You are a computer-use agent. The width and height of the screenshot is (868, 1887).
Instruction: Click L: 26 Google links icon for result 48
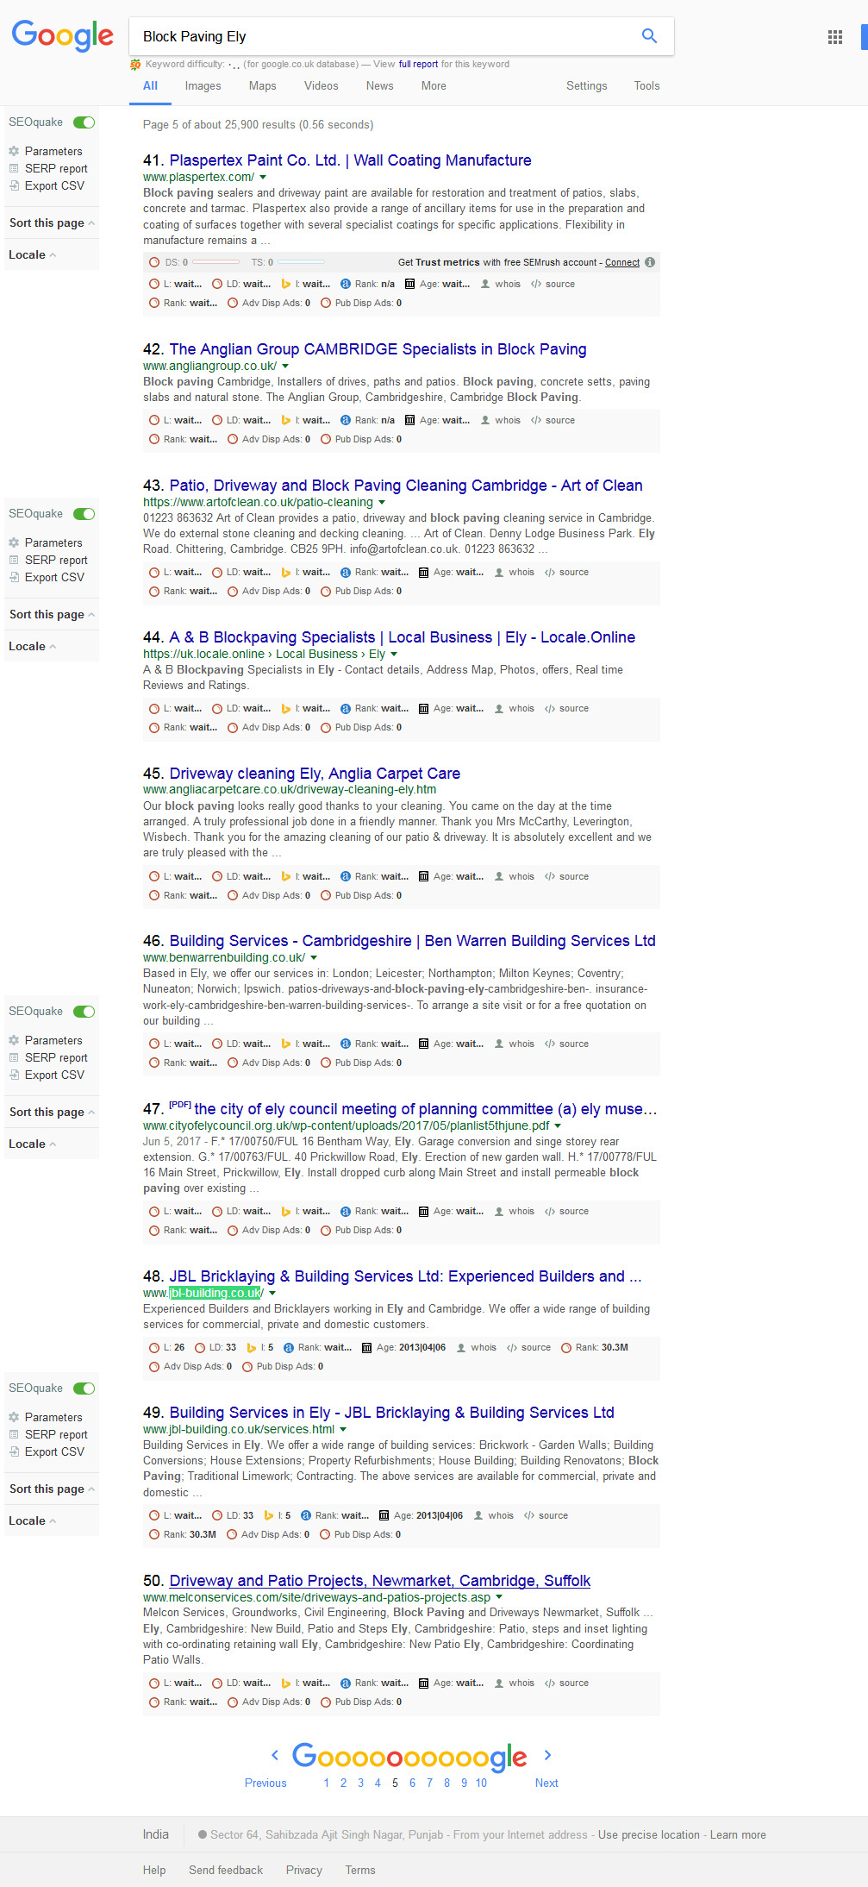pyautogui.click(x=154, y=1347)
